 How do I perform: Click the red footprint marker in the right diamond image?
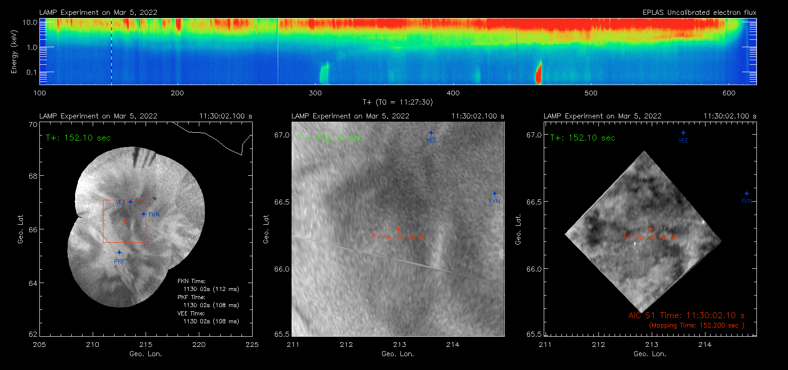pos(650,229)
